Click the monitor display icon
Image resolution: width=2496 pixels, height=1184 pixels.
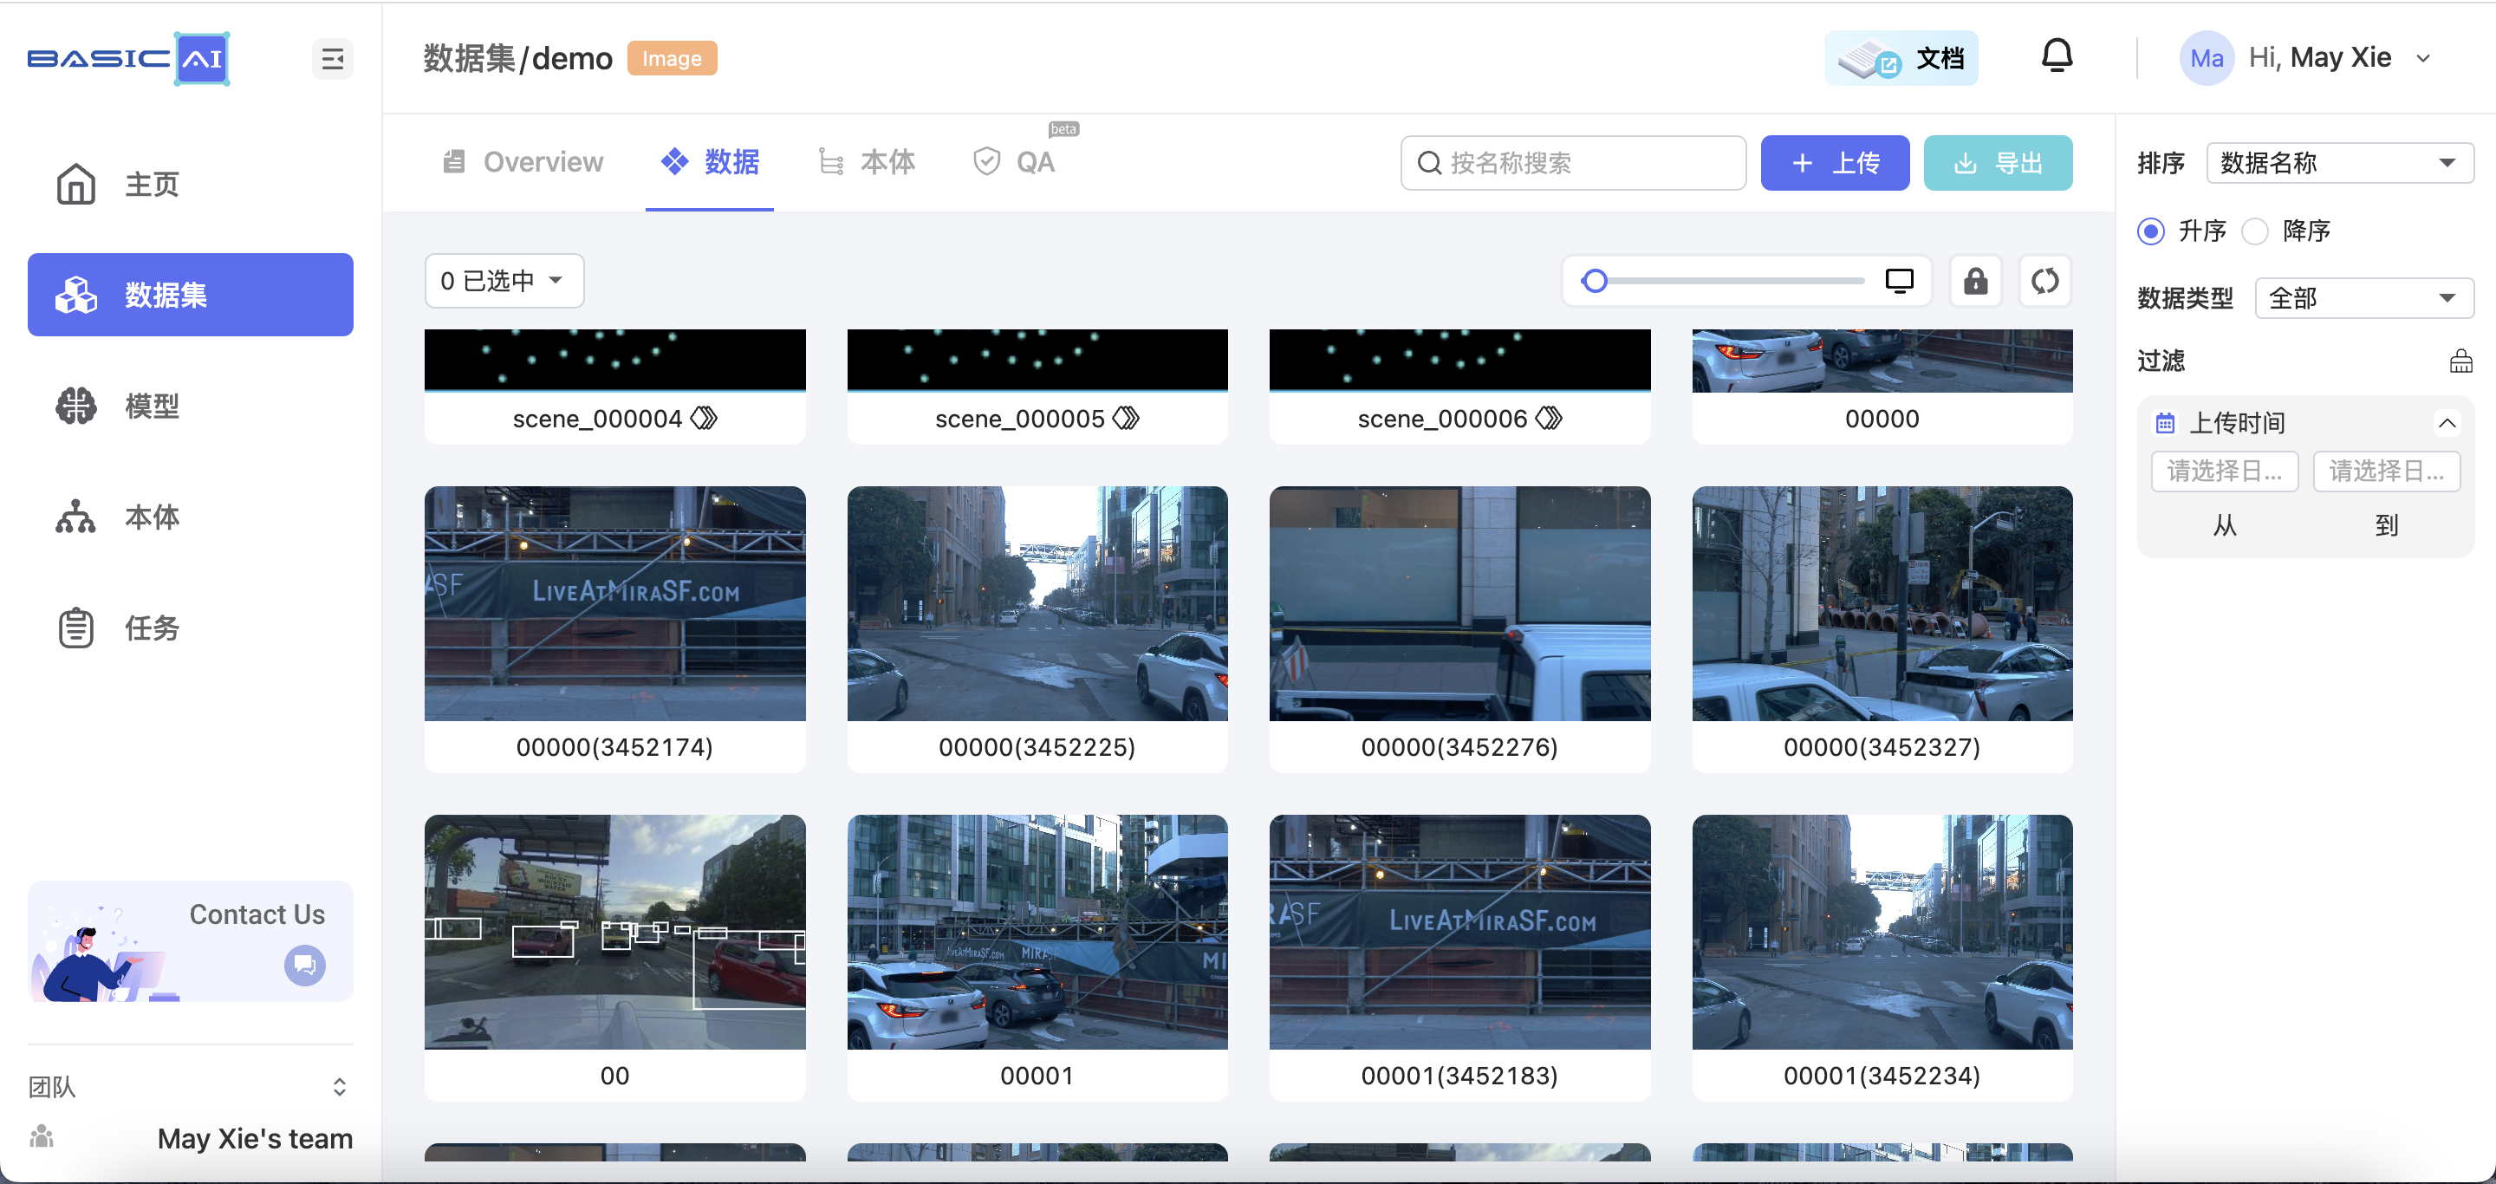[1899, 281]
